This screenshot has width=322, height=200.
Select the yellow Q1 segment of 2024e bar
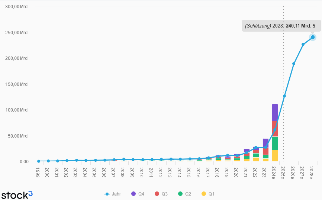pyautogui.click(x=275, y=155)
